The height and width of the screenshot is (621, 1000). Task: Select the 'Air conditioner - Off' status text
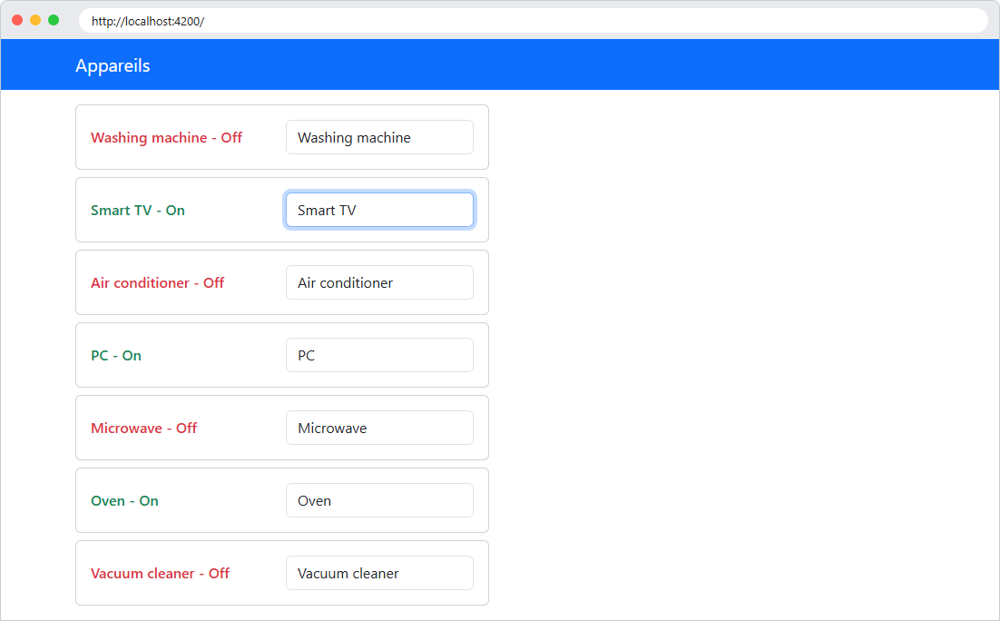click(x=158, y=282)
